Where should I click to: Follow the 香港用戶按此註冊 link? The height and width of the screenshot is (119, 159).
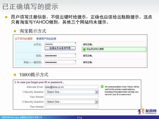click(x=46, y=39)
